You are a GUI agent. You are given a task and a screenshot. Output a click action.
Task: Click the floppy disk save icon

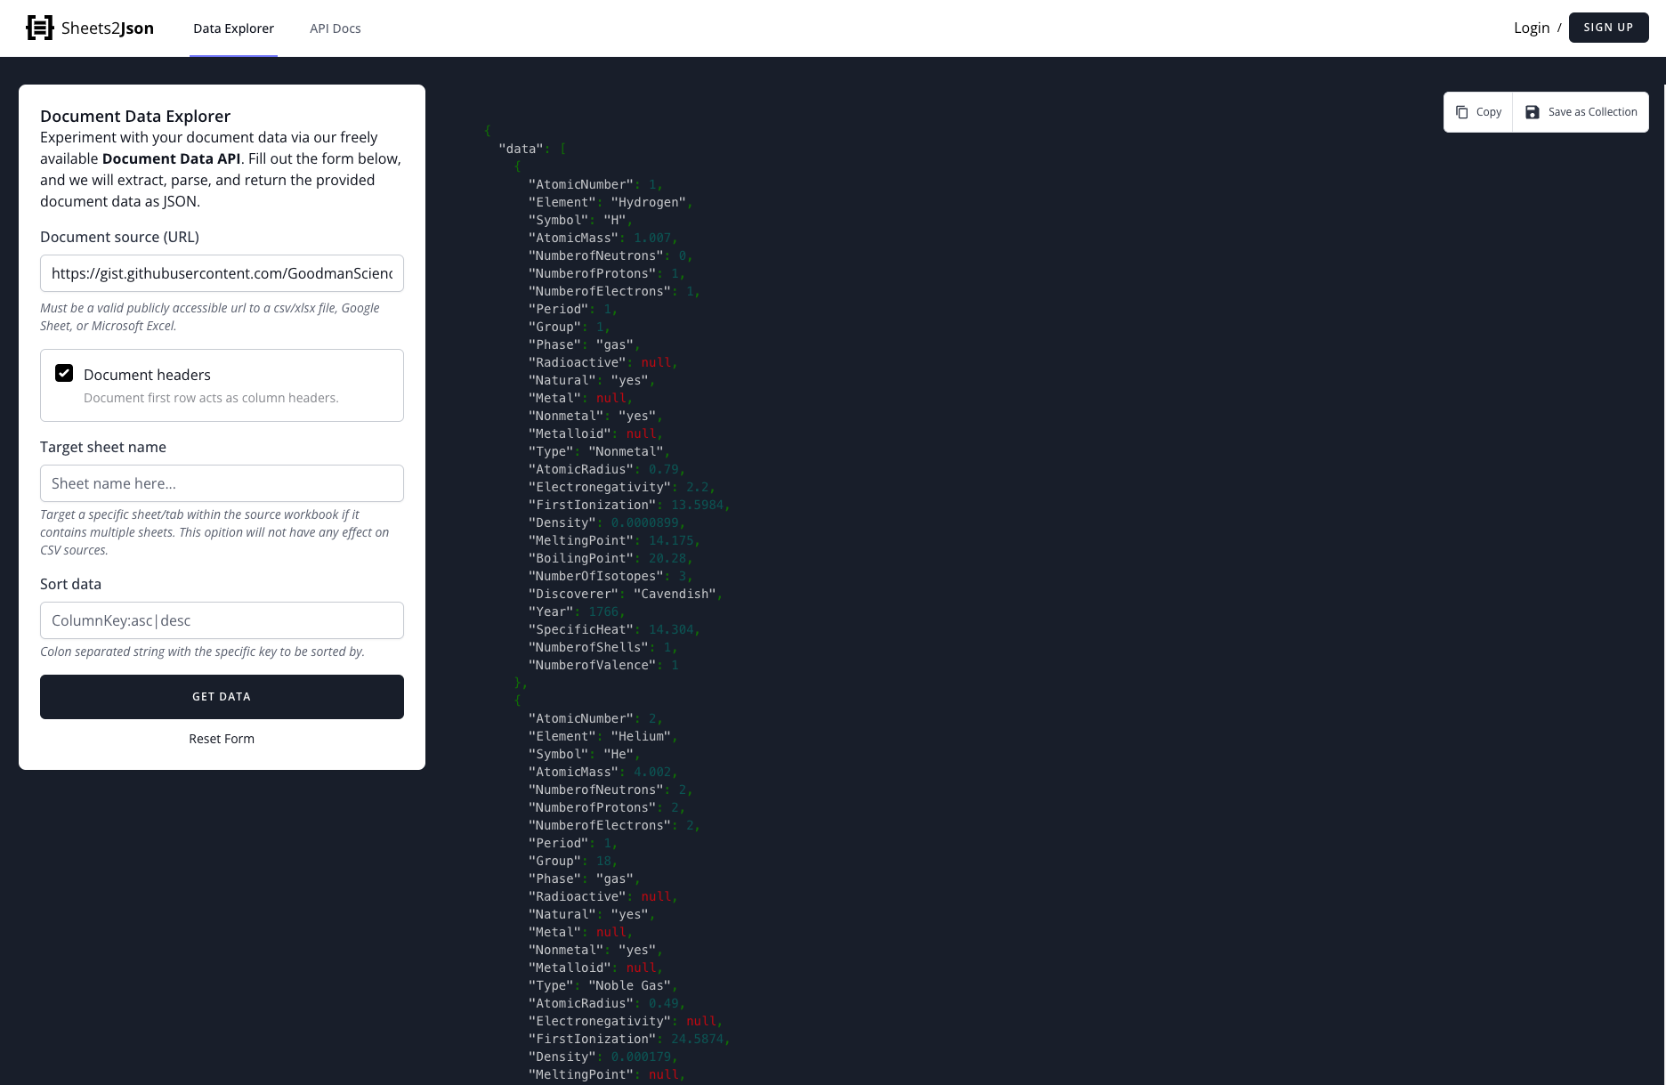pyautogui.click(x=1533, y=111)
